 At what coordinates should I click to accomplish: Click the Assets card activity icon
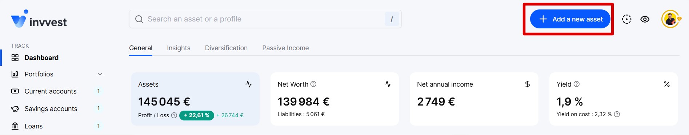tap(249, 84)
